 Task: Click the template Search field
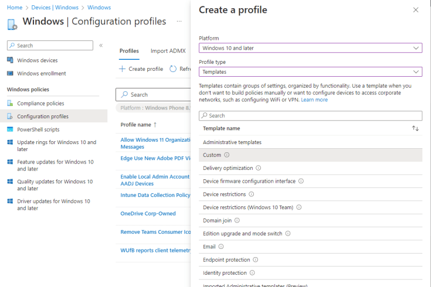(310, 116)
